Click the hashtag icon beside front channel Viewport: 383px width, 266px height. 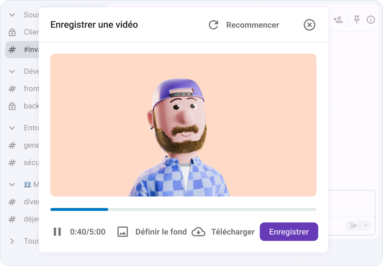(12, 89)
